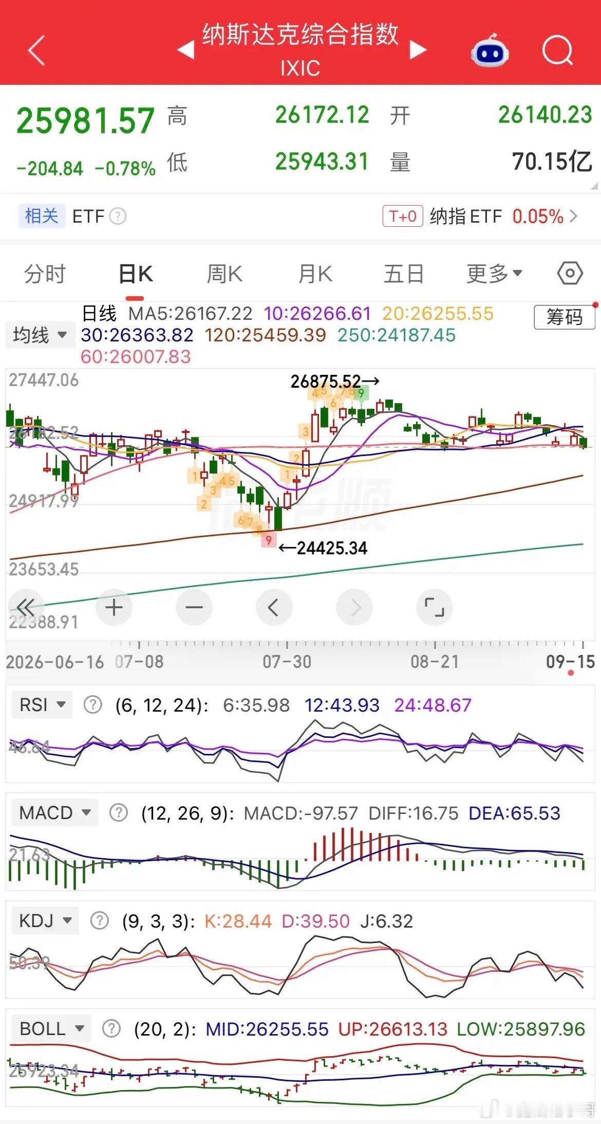This screenshot has width=601, height=1124.
Task: Tap the 60:26007.83 moving average value
Action: tap(136, 357)
